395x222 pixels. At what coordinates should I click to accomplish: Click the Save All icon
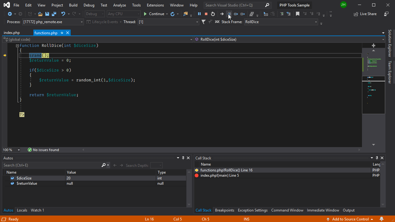click(54, 14)
